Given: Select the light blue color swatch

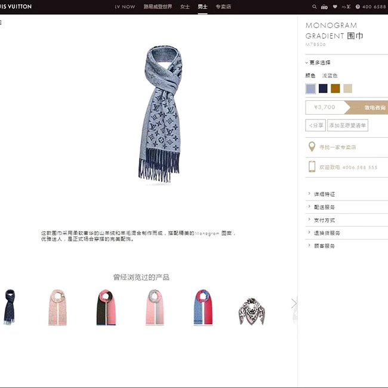Looking at the screenshot, I should 310,88.
